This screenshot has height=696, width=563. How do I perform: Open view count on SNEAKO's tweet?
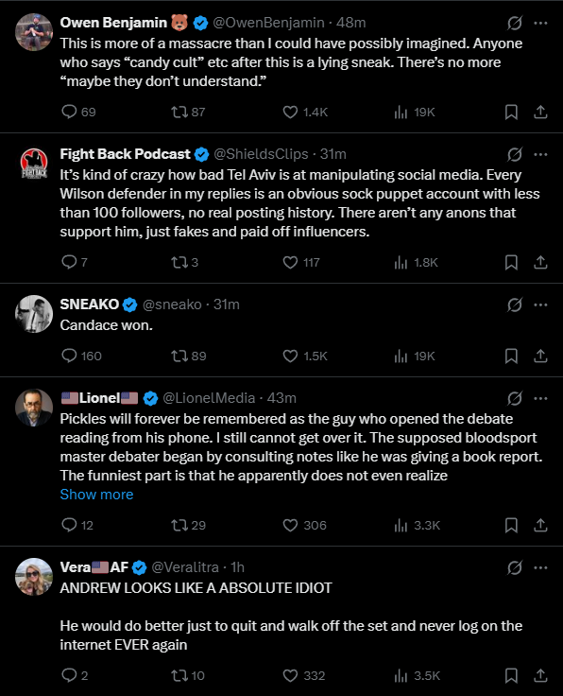[415, 356]
